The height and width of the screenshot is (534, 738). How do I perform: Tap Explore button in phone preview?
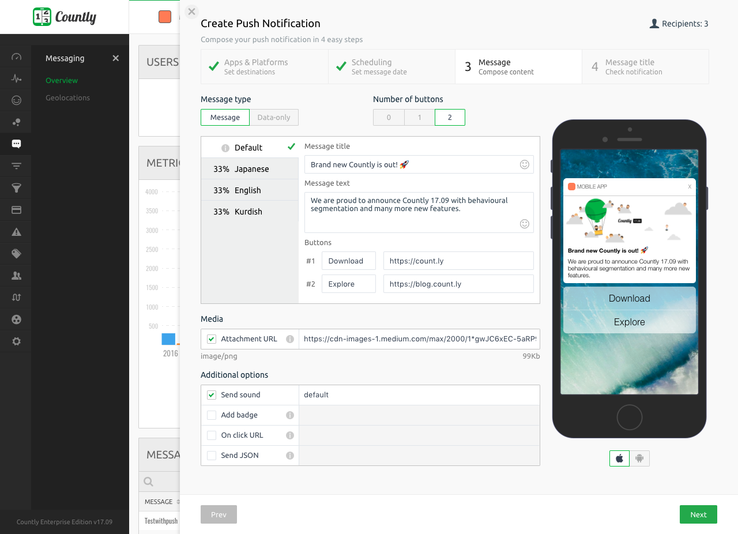tap(630, 322)
